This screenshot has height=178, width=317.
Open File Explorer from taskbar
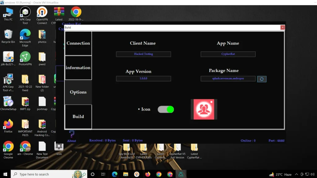coord(126,174)
